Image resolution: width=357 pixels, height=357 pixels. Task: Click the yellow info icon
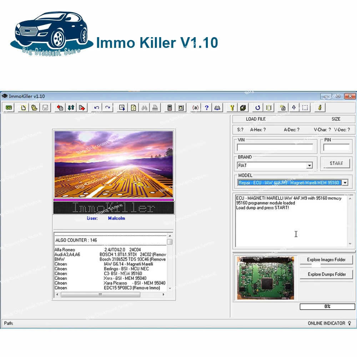click(320, 107)
